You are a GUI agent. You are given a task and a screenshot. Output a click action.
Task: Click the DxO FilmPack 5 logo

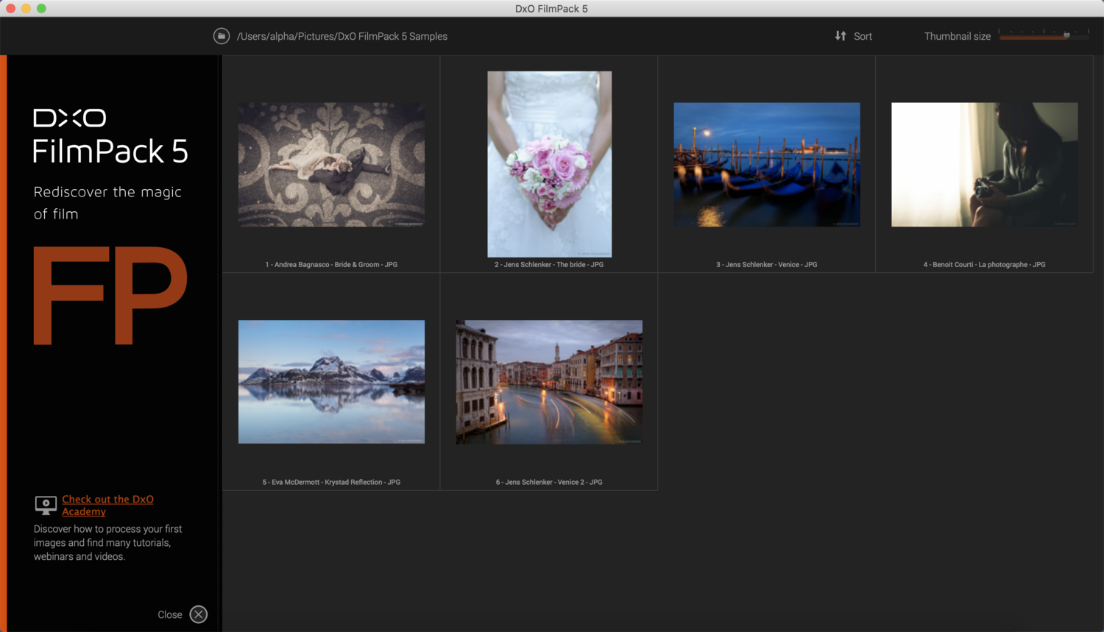pos(110,136)
